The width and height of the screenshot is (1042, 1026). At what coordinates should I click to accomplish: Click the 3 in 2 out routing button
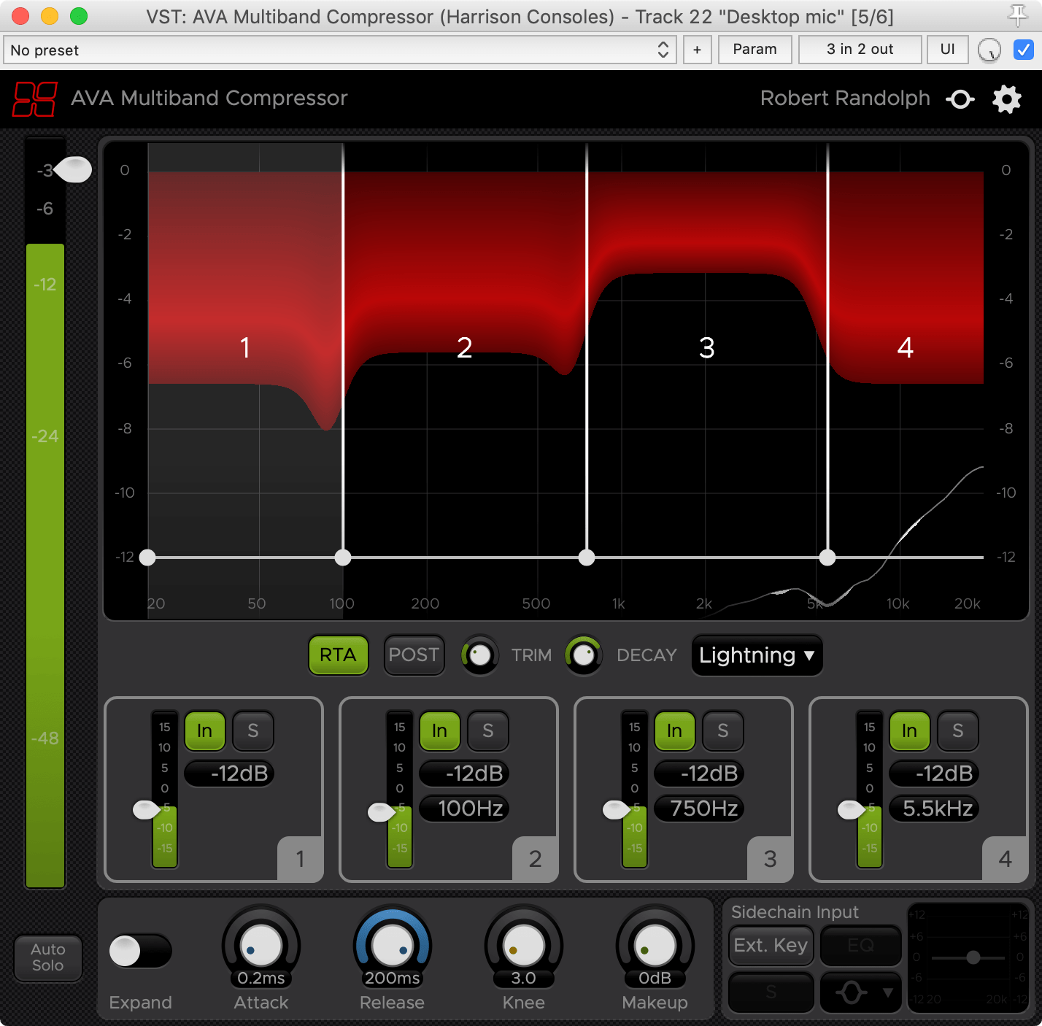point(860,50)
